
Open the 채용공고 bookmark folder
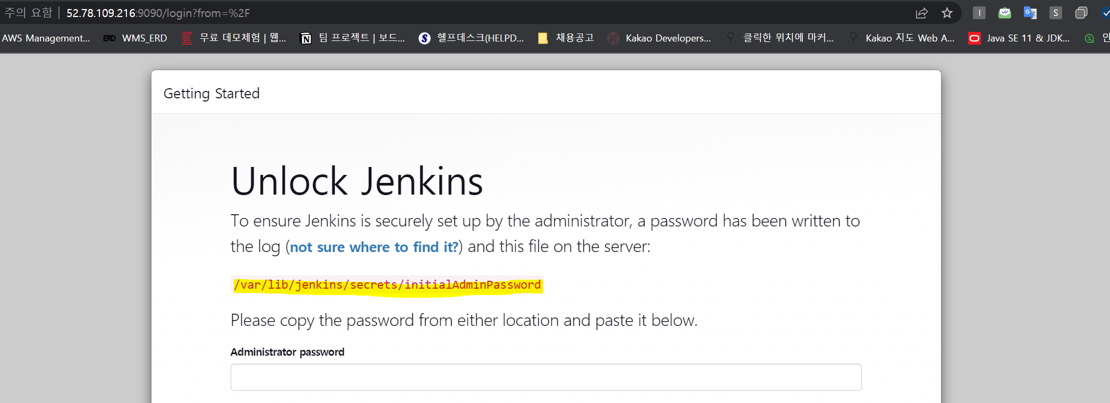[565, 38]
